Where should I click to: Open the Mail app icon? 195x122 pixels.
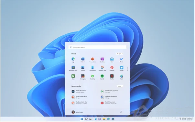pyautogui.click(x=112, y=60)
